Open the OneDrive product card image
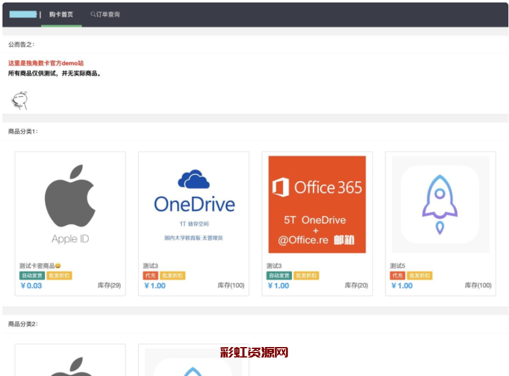Viewport: 509px width, 376px height. 194,205
